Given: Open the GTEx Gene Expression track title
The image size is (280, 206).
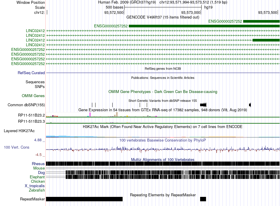Looking at the screenshot, I should 163,110.
